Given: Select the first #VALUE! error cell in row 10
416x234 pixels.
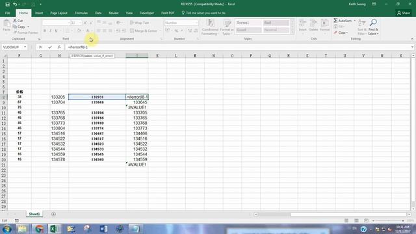Looking at the screenshot, I should pos(137,107).
